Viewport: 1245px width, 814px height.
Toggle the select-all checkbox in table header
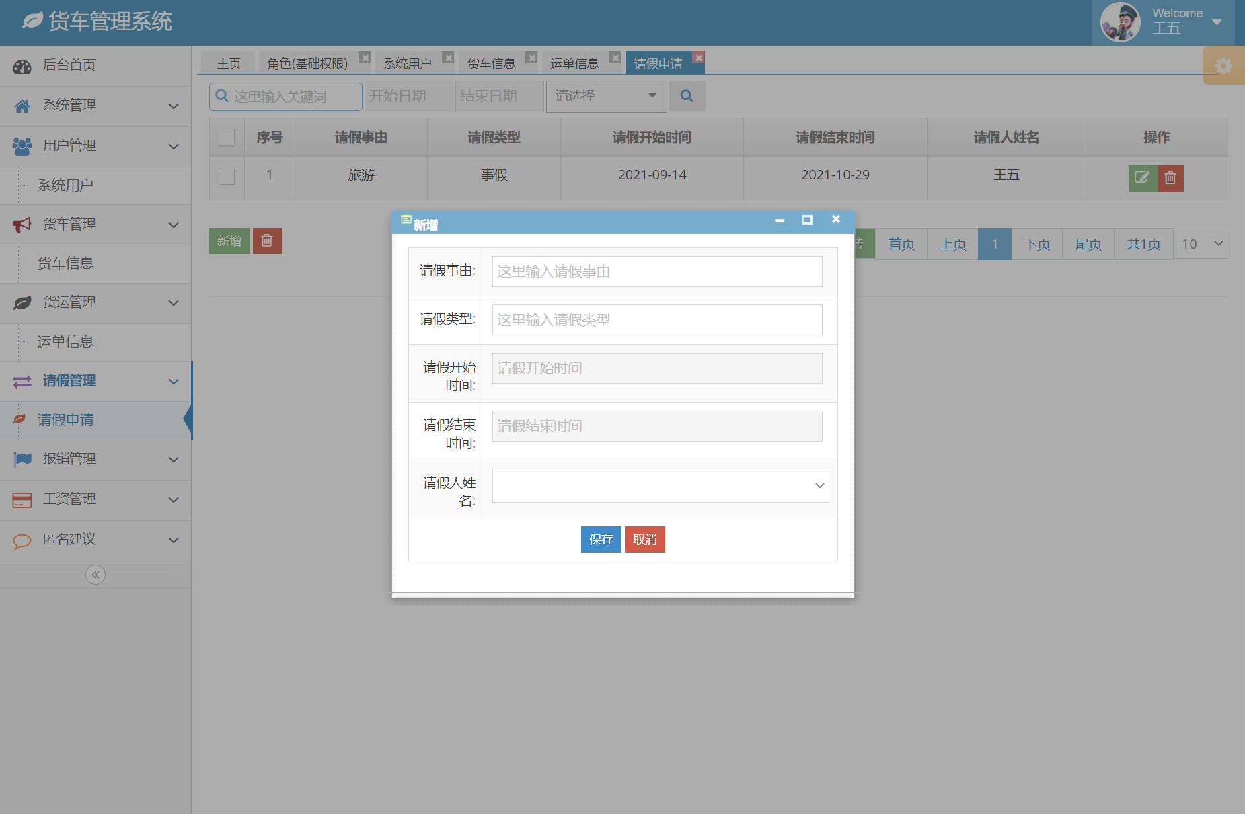(226, 137)
